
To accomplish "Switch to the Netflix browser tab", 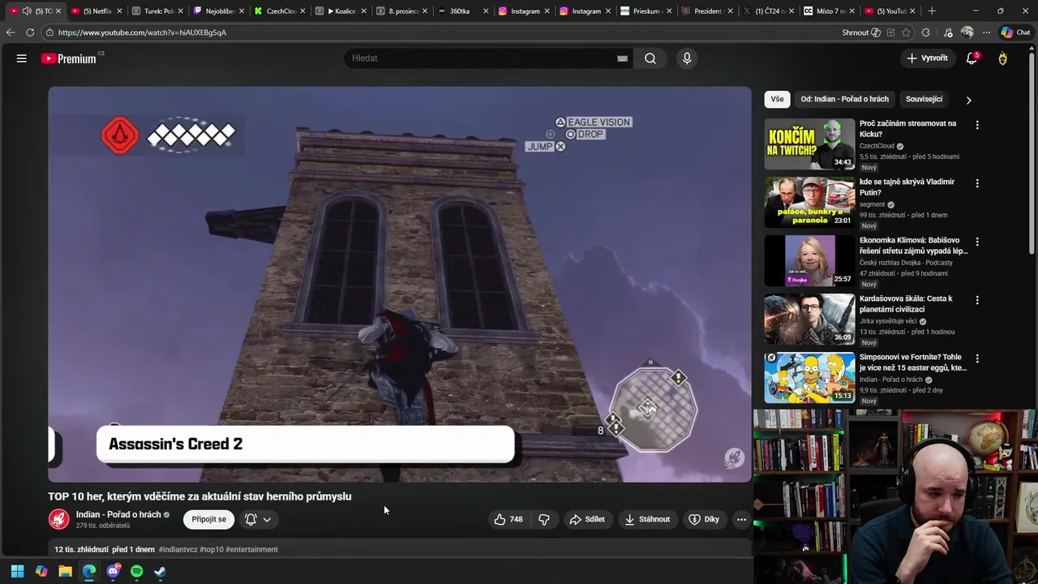I will [x=97, y=11].
